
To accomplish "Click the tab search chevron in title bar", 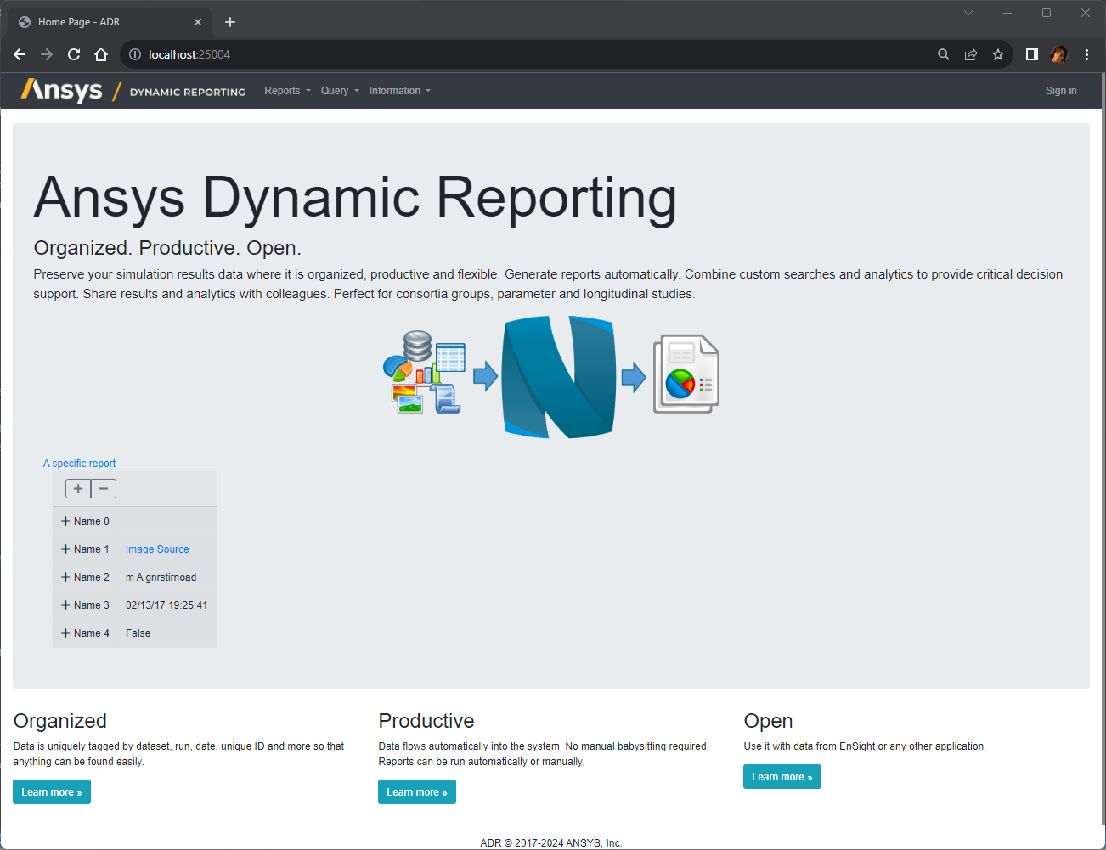I will click(x=968, y=13).
